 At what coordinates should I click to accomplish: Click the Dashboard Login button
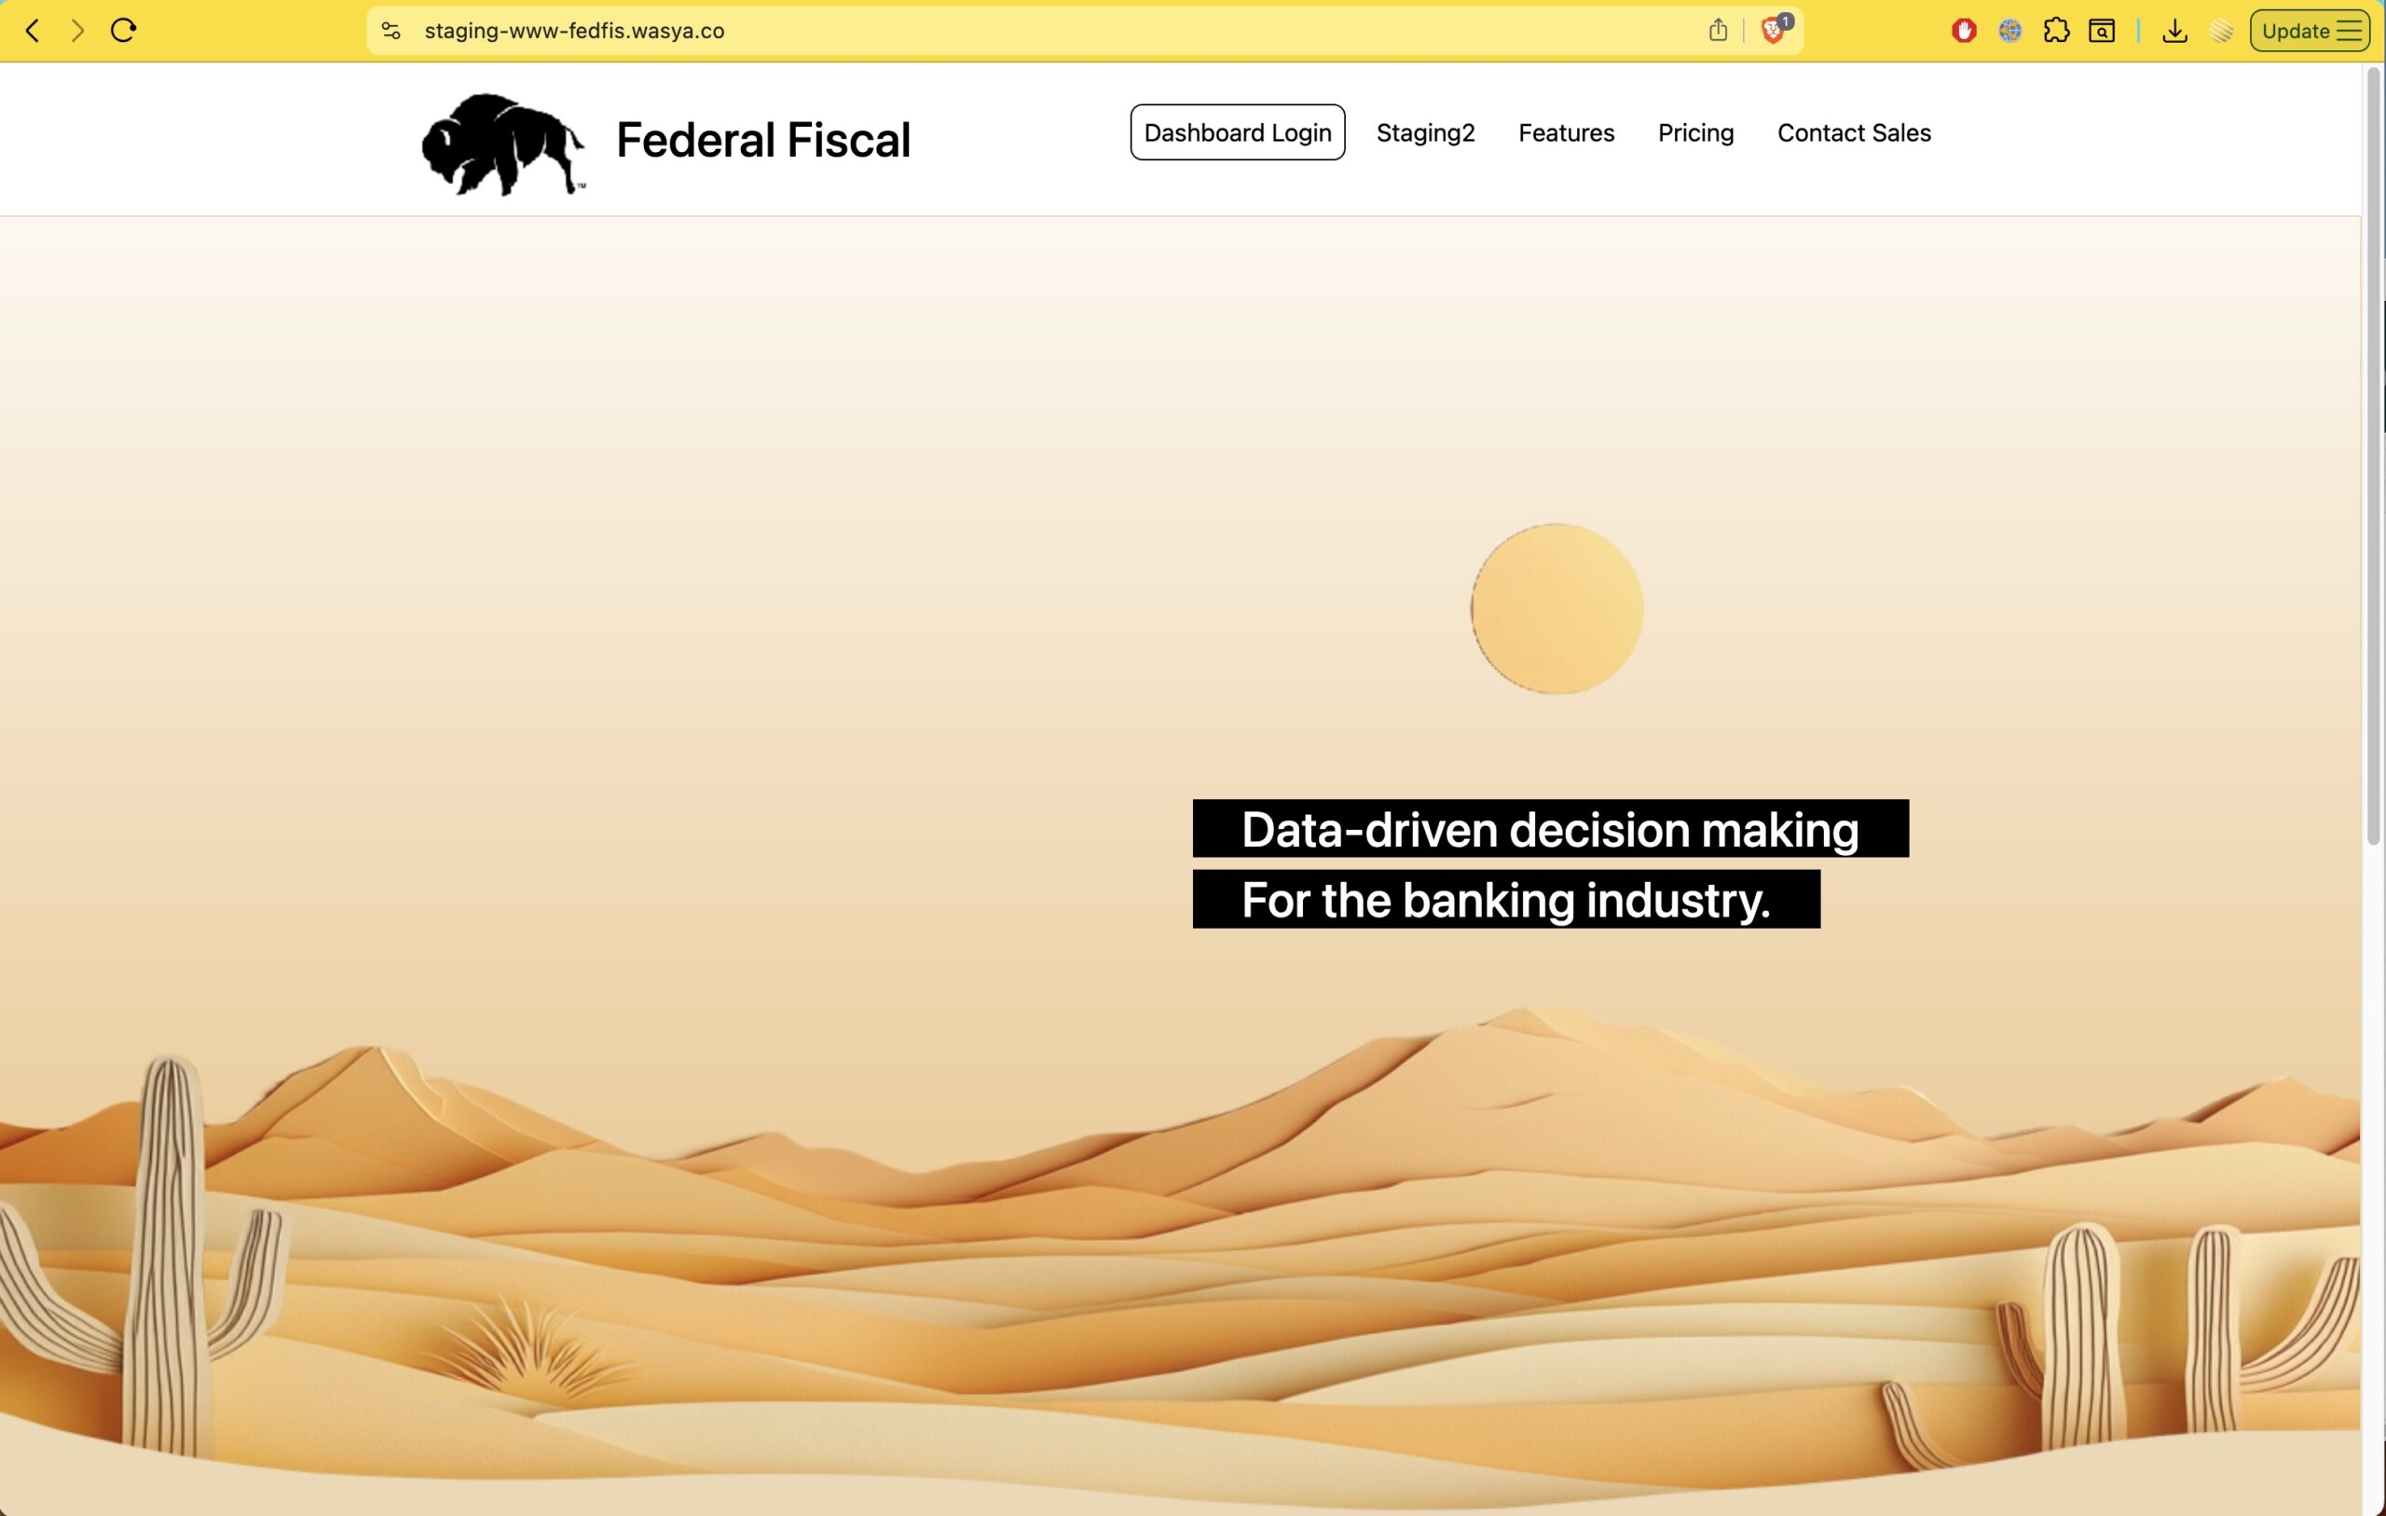[1237, 133]
